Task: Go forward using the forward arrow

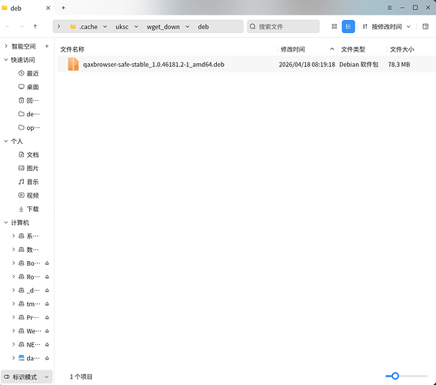Action: pos(22,26)
